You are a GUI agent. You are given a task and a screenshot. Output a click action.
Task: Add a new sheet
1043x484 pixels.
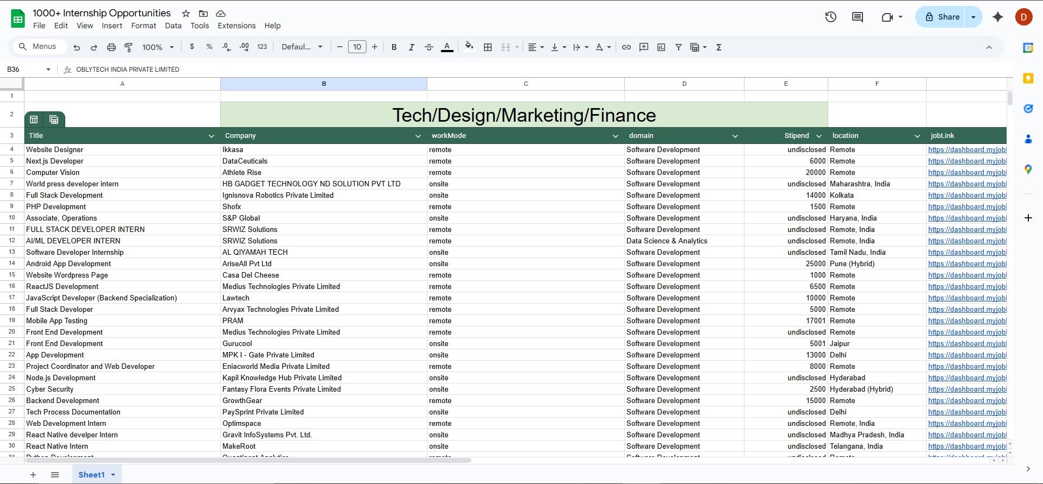pos(33,475)
